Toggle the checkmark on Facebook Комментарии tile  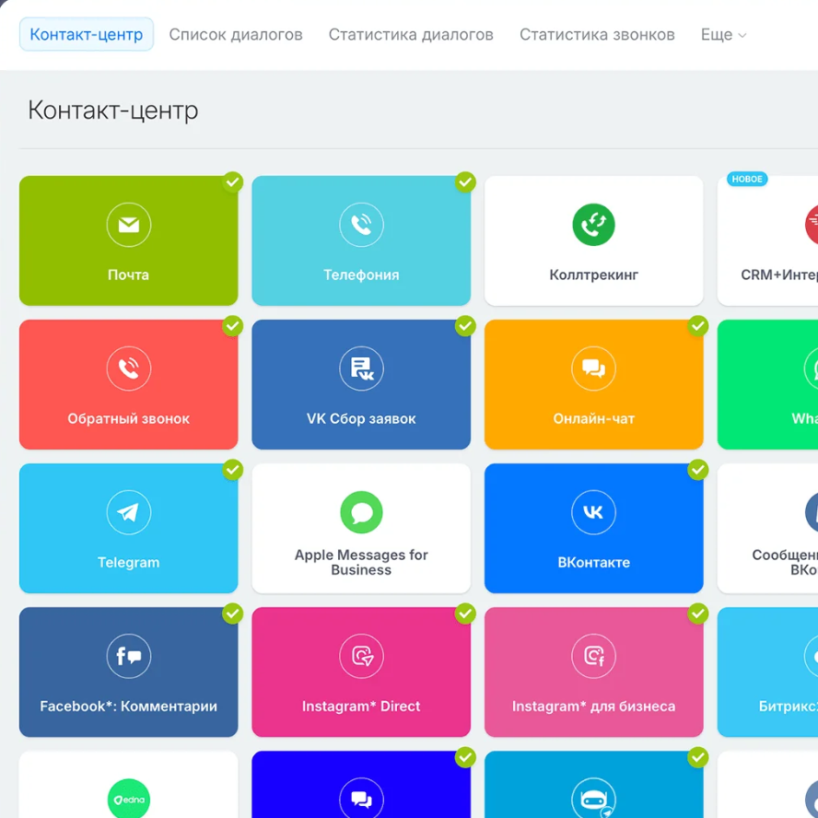tap(233, 613)
